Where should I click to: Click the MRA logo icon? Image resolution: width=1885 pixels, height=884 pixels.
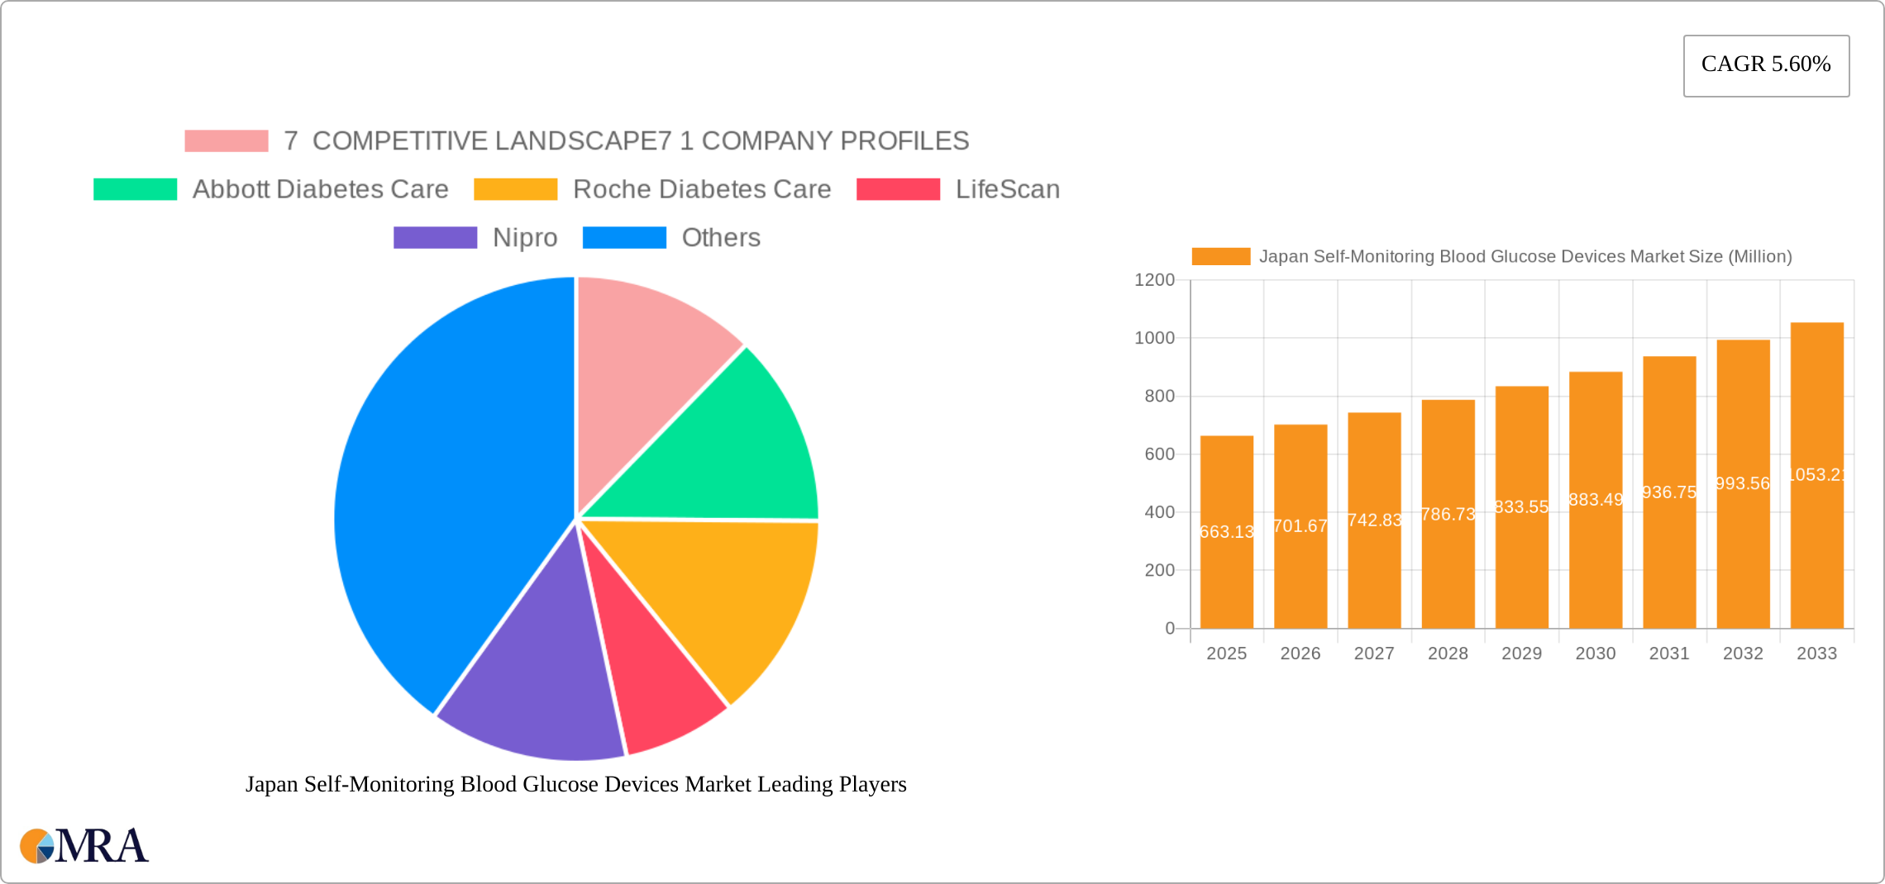[x=36, y=846]
